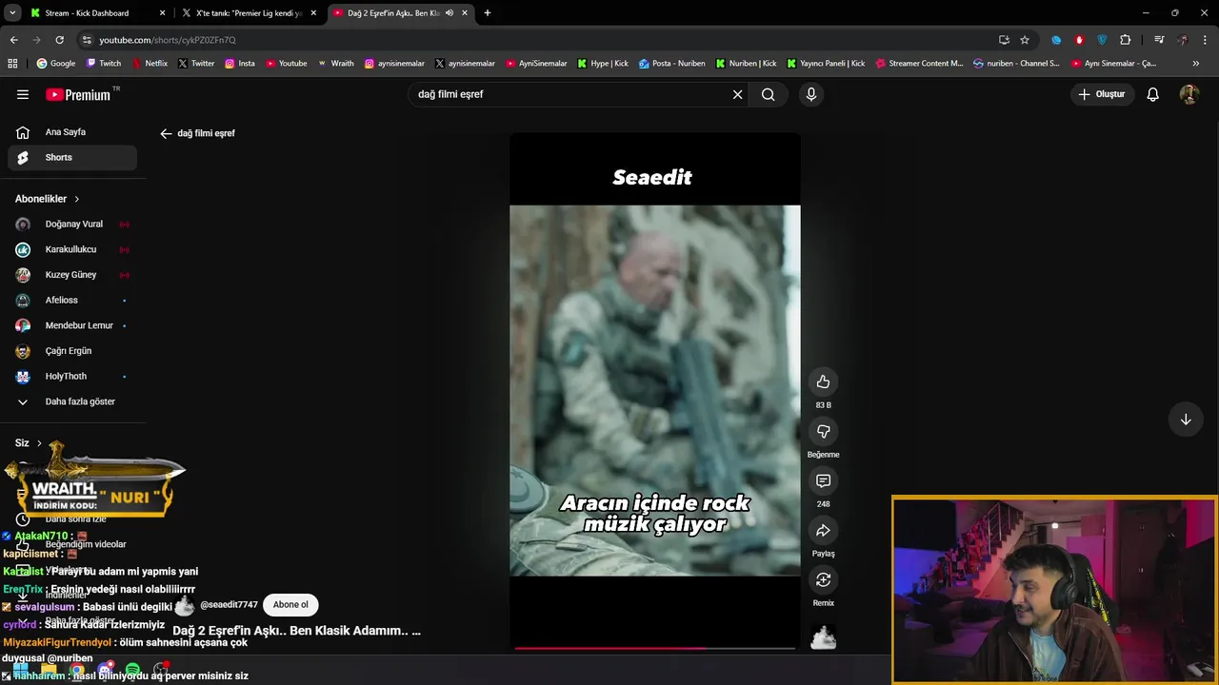Image resolution: width=1219 pixels, height=685 pixels.
Task: Open the comments panel (248)
Action: coord(824,480)
